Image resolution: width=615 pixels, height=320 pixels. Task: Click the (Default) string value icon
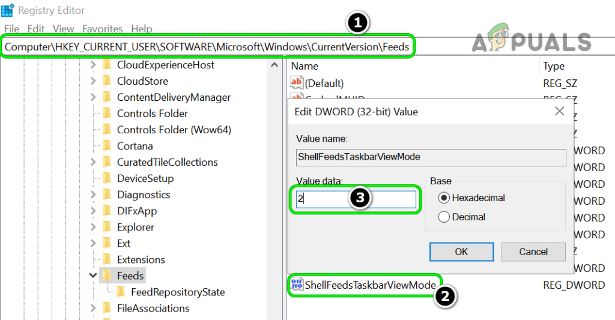(x=297, y=83)
